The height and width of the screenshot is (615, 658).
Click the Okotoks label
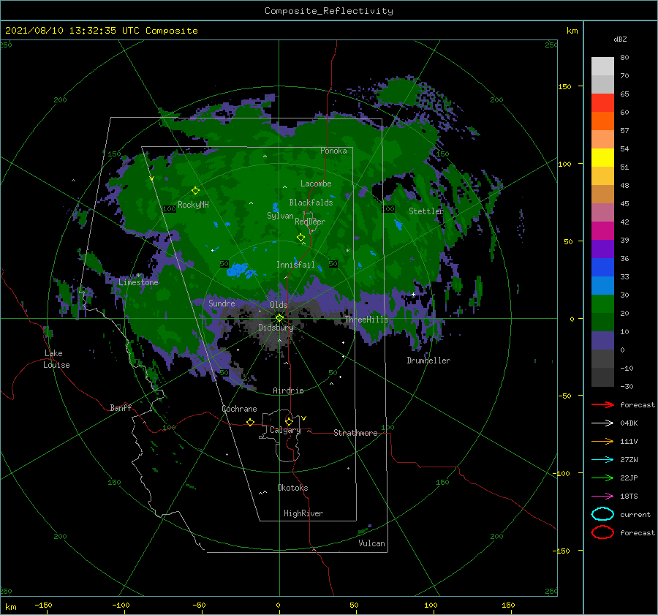(x=292, y=488)
